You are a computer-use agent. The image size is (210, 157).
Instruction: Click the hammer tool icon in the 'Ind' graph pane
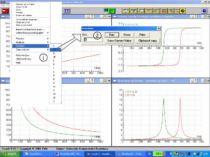pos(92,16)
